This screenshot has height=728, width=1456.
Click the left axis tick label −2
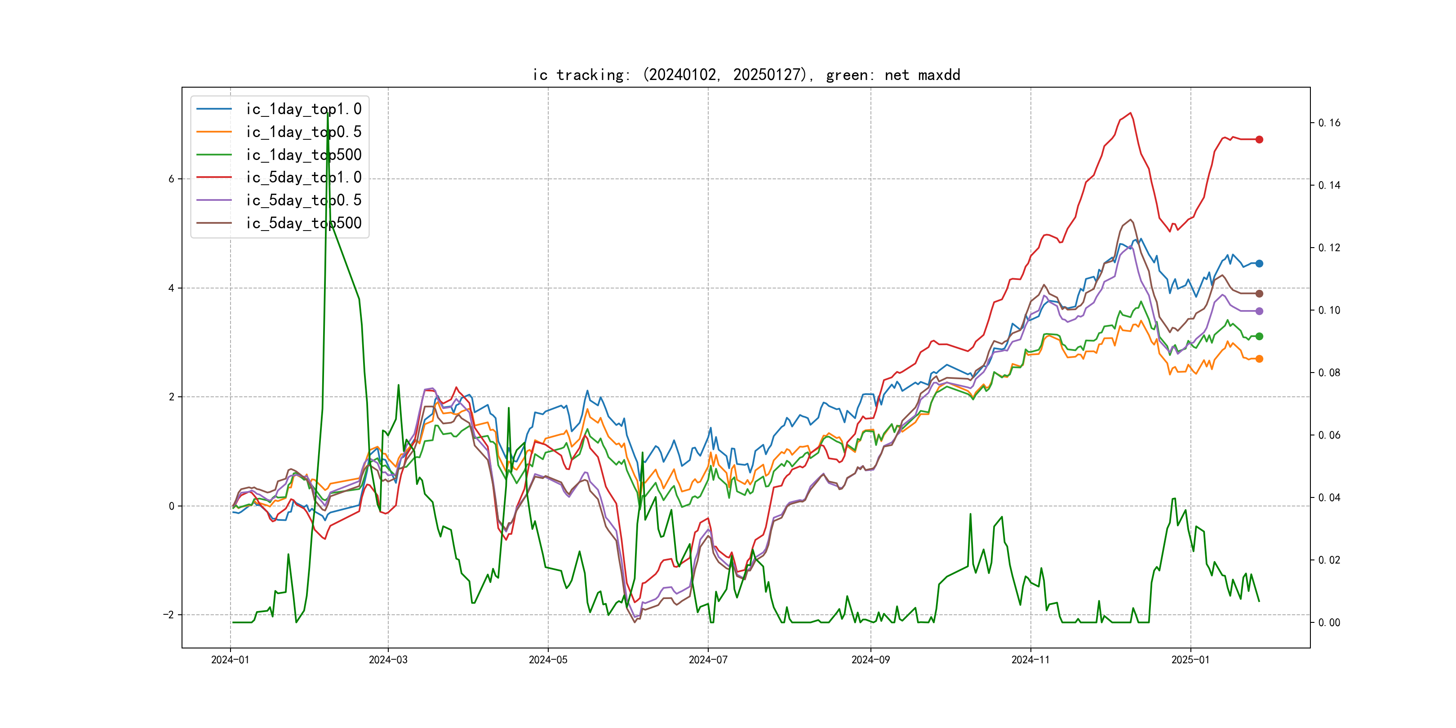(x=169, y=615)
